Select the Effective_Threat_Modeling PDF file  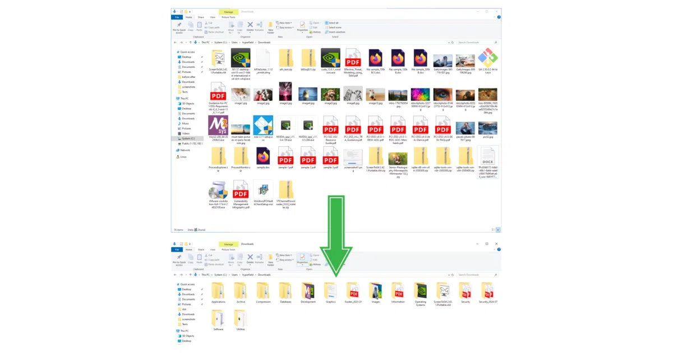tap(353, 62)
